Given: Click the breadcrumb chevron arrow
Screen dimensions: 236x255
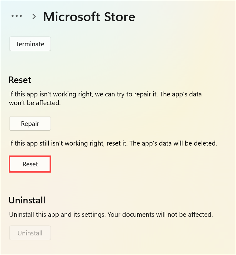Looking at the screenshot, I should tap(34, 16).
